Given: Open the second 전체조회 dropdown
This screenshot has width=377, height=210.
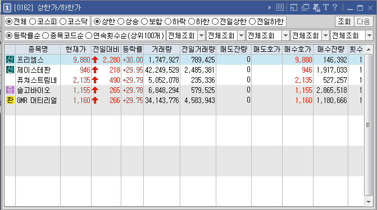Looking at the screenshot, I should point(242,36).
